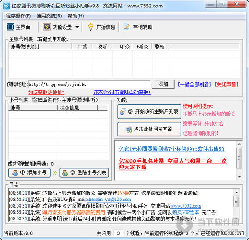Open the 功能设置 dropdown arrow
This screenshot has width=249, height=240.
coord(77,27)
